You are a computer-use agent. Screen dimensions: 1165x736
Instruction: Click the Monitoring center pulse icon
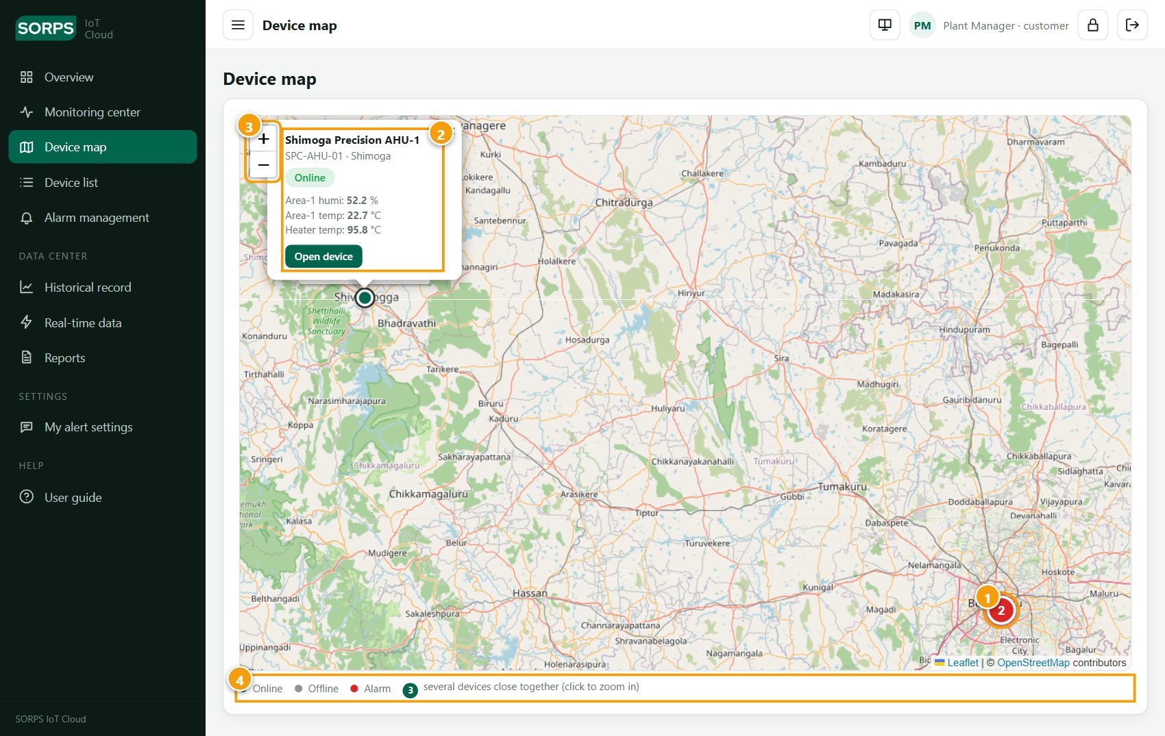point(27,112)
